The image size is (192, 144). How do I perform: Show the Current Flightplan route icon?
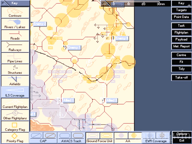point(15,103)
